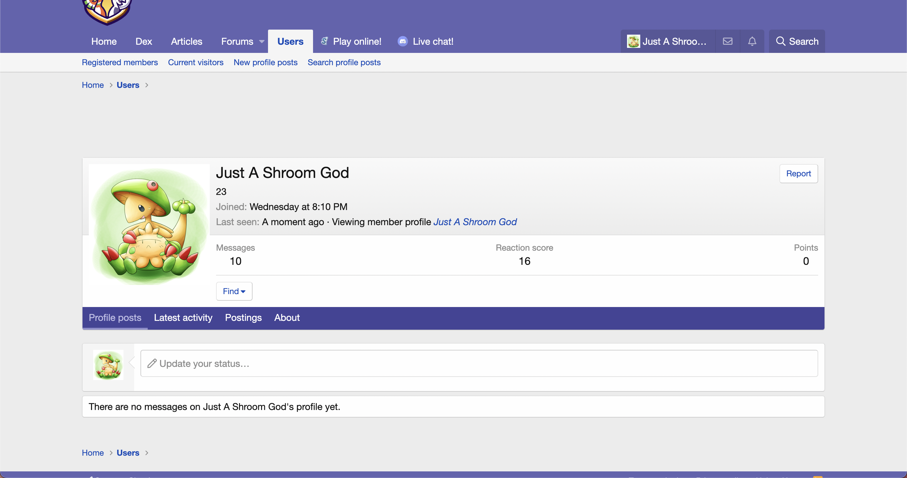Open the About tab
907x478 pixels.
[287, 317]
